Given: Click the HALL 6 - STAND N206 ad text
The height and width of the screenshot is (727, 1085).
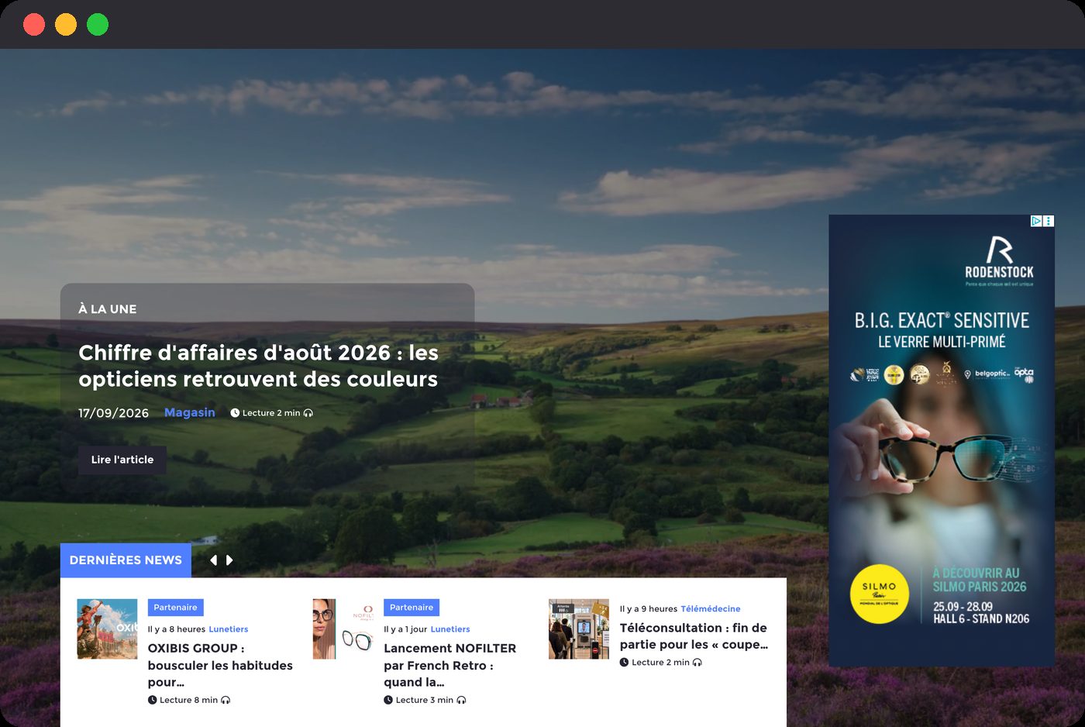Looking at the screenshot, I should [981, 618].
